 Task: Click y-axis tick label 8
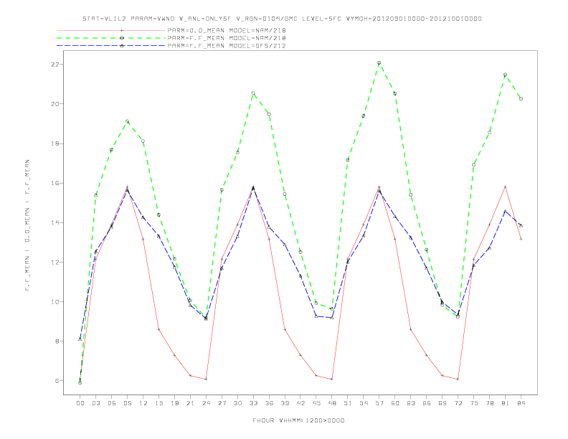[x=57, y=341]
